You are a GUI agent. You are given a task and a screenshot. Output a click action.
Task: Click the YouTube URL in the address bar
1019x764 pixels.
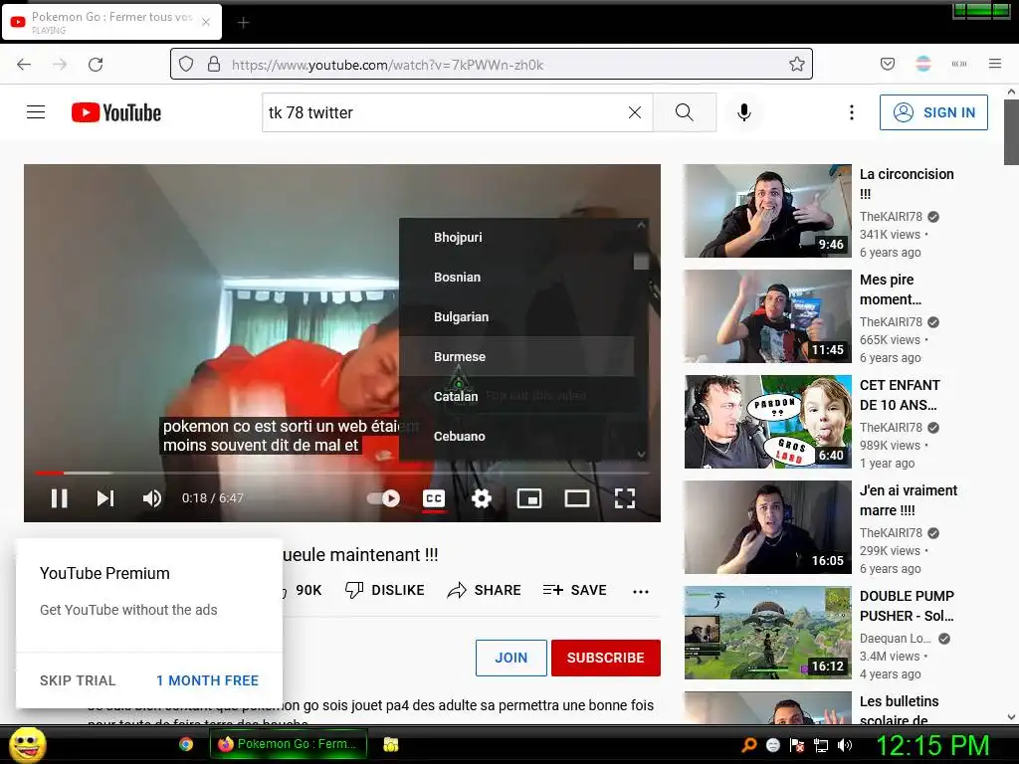(x=387, y=65)
